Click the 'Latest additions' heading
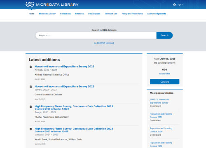 (44, 60)
